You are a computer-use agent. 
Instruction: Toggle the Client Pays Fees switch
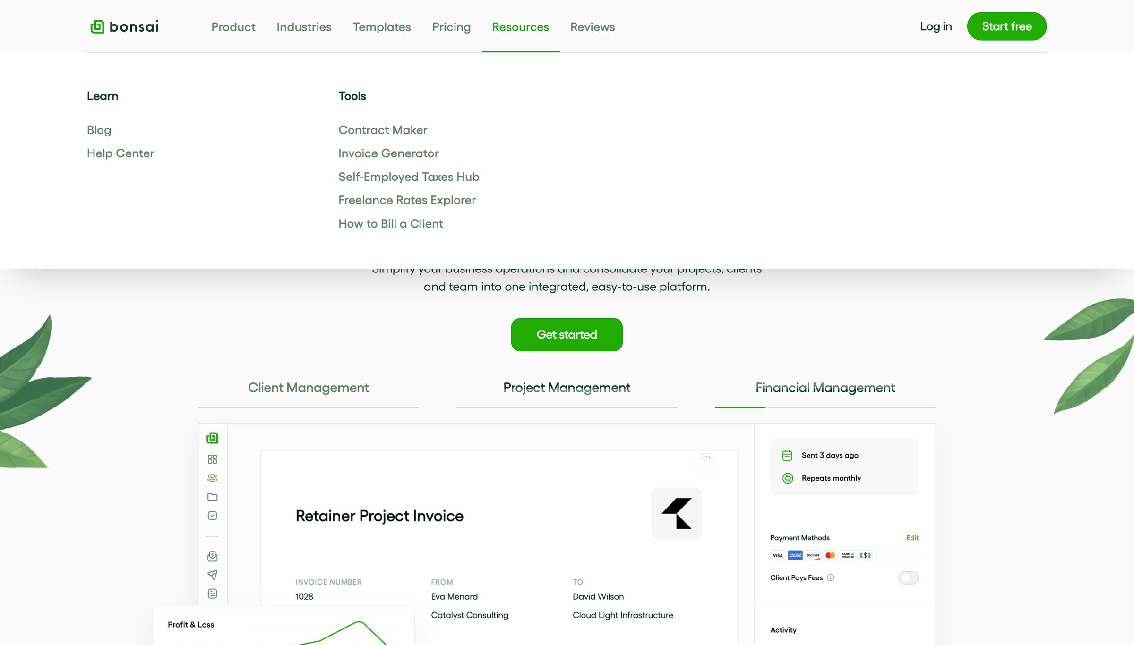(908, 577)
